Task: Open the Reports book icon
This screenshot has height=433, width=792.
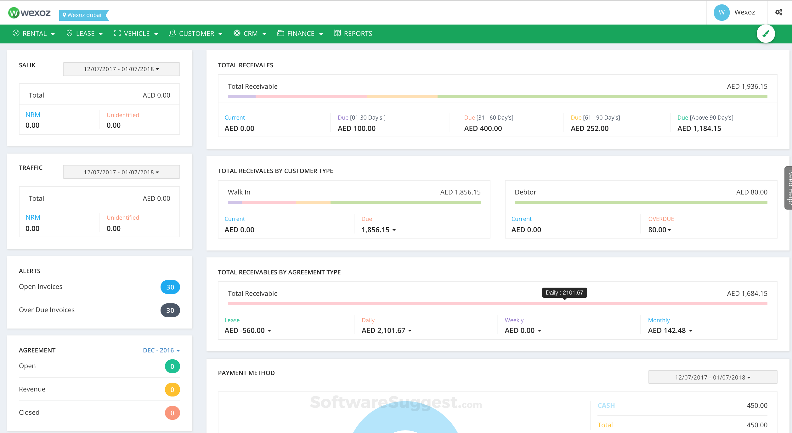Action: [337, 33]
